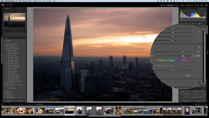209x118 pixels.
Task: Toggle the eye icon above the 60 sliders
Action: click(199, 47)
